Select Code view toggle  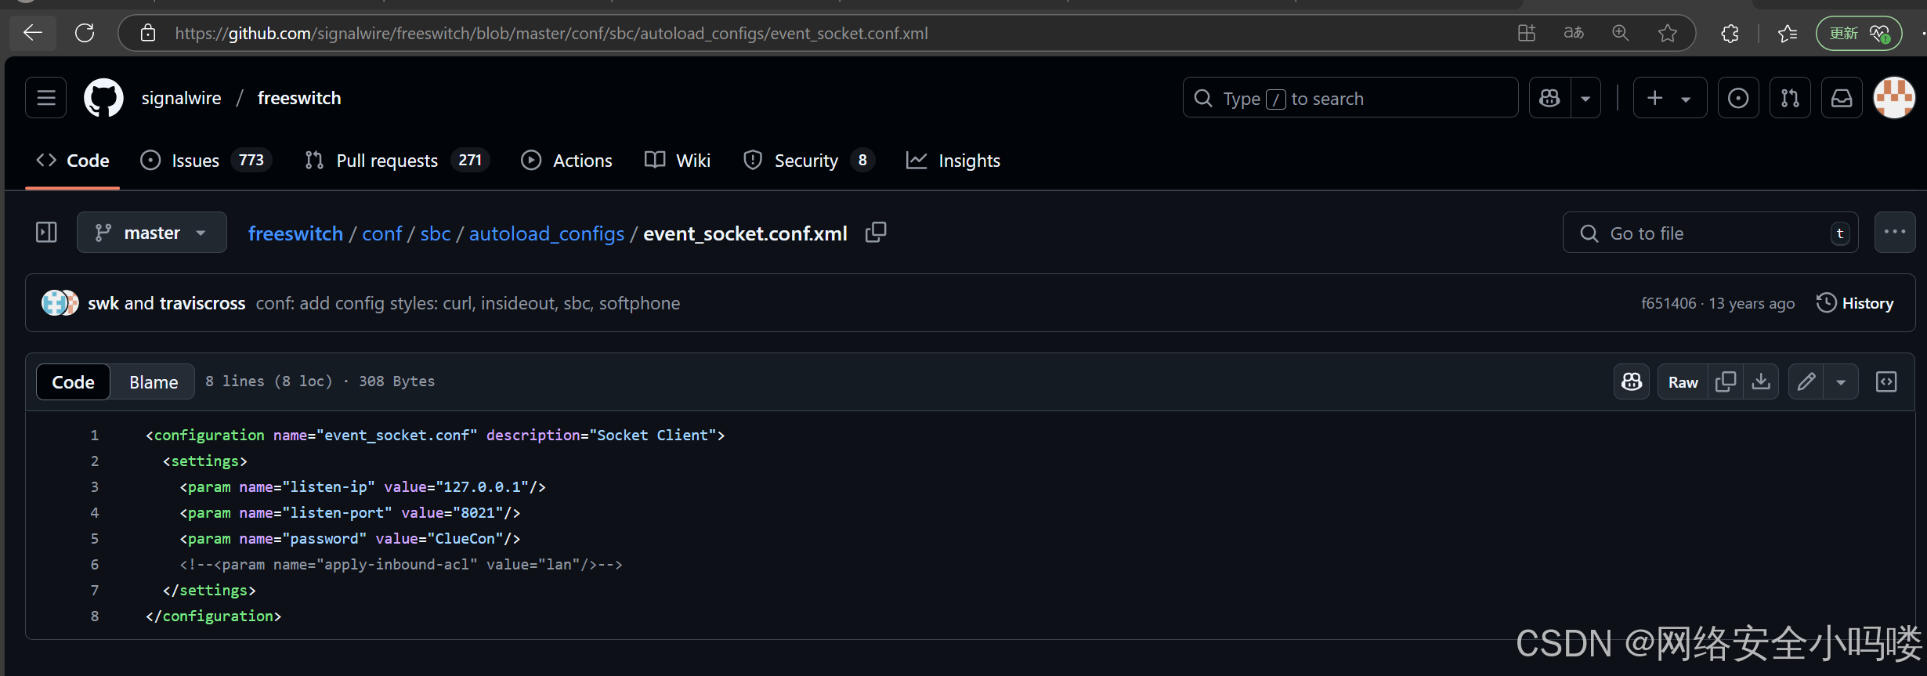pos(74,382)
